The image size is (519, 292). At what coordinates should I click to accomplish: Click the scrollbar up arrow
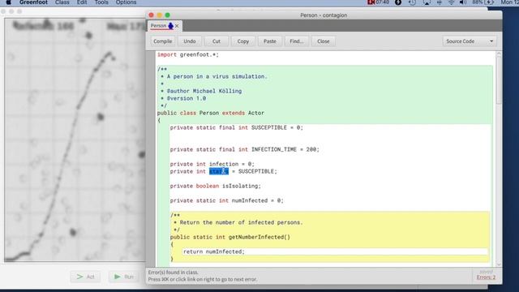(499, 54)
